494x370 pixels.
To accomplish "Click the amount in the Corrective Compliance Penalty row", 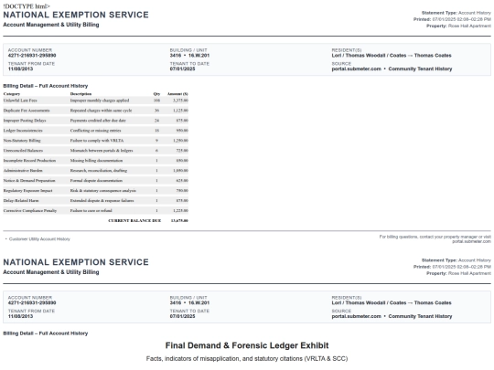I will pyautogui.click(x=180, y=211).
